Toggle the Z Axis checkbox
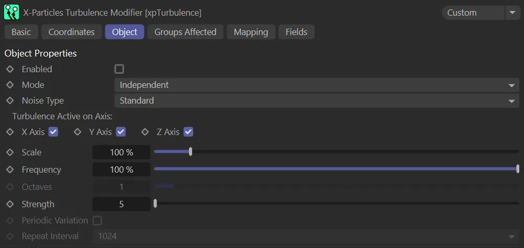 tap(188, 132)
